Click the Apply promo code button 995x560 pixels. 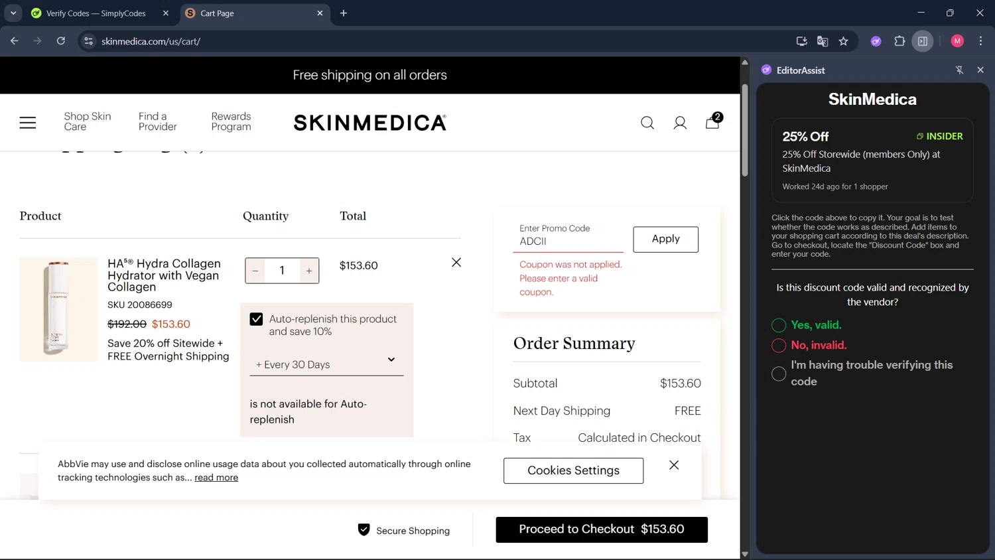[665, 240]
